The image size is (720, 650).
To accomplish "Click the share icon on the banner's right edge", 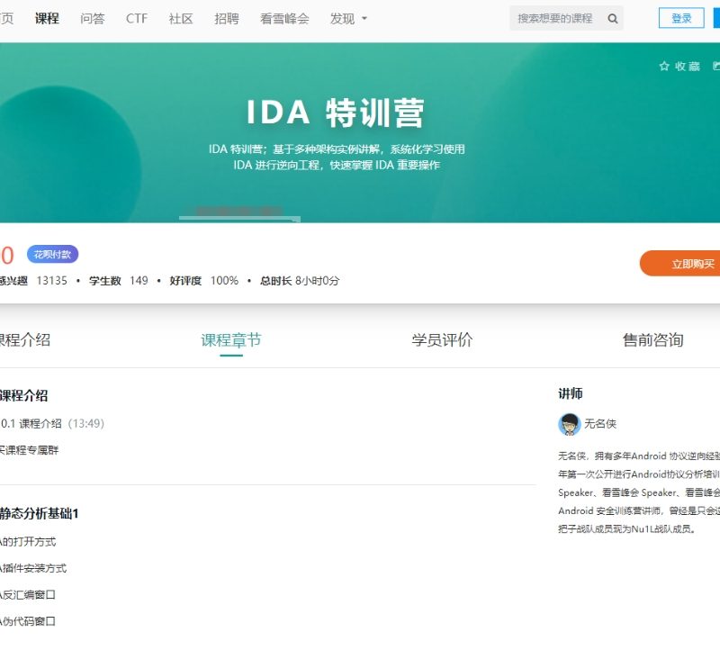I will coord(715,65).
